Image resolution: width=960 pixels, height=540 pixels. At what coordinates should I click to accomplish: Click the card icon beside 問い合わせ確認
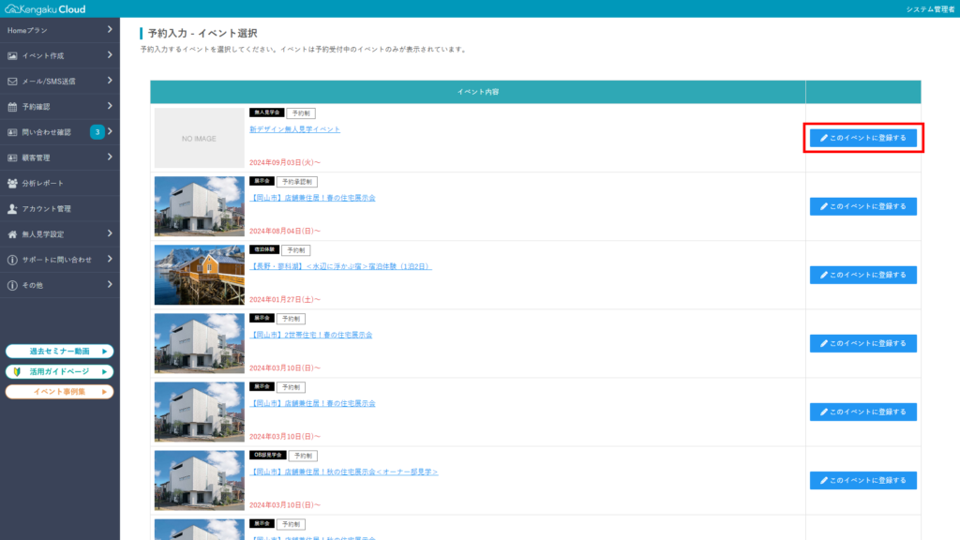point(12,132)
